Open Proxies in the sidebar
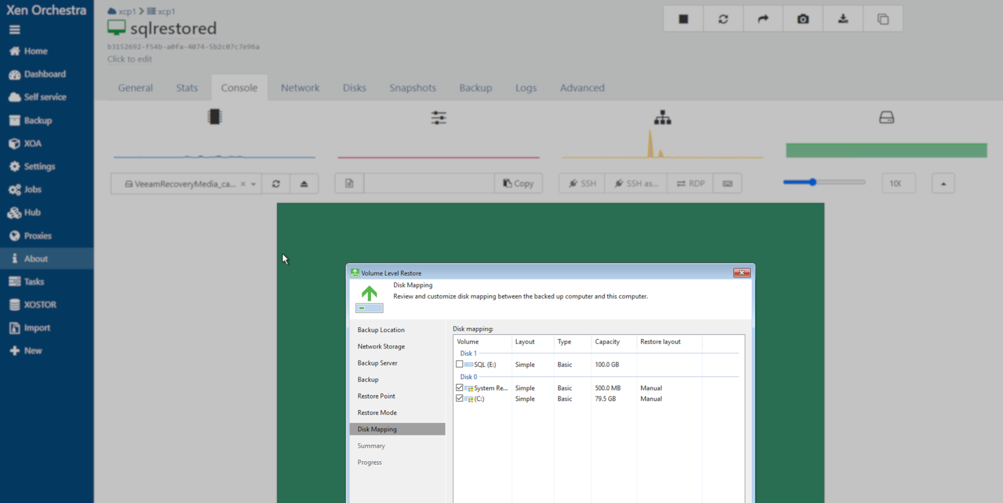Screen dimensions: 1003x503 pos(30,236)
